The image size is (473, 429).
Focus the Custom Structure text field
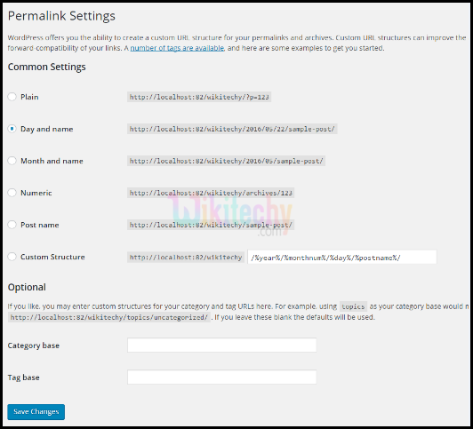point(342,257)
